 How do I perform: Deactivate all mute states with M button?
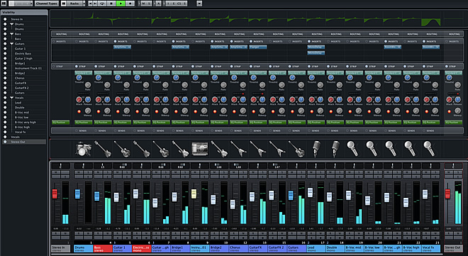143,4
